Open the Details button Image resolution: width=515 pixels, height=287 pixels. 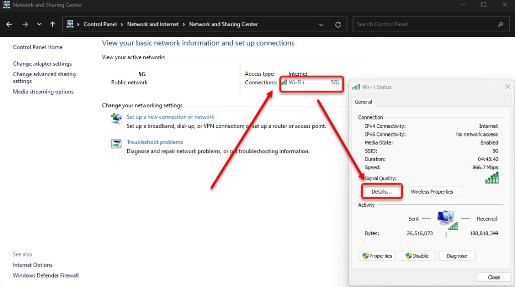382,192
